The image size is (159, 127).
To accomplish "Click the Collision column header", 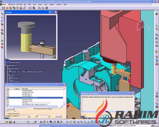I will tap(17, 89).
